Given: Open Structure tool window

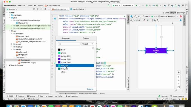Looking at the screenshot, I should tap(4, 63).
